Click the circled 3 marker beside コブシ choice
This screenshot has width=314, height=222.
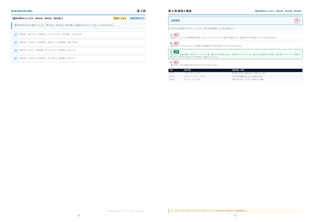tap(16, 51)
